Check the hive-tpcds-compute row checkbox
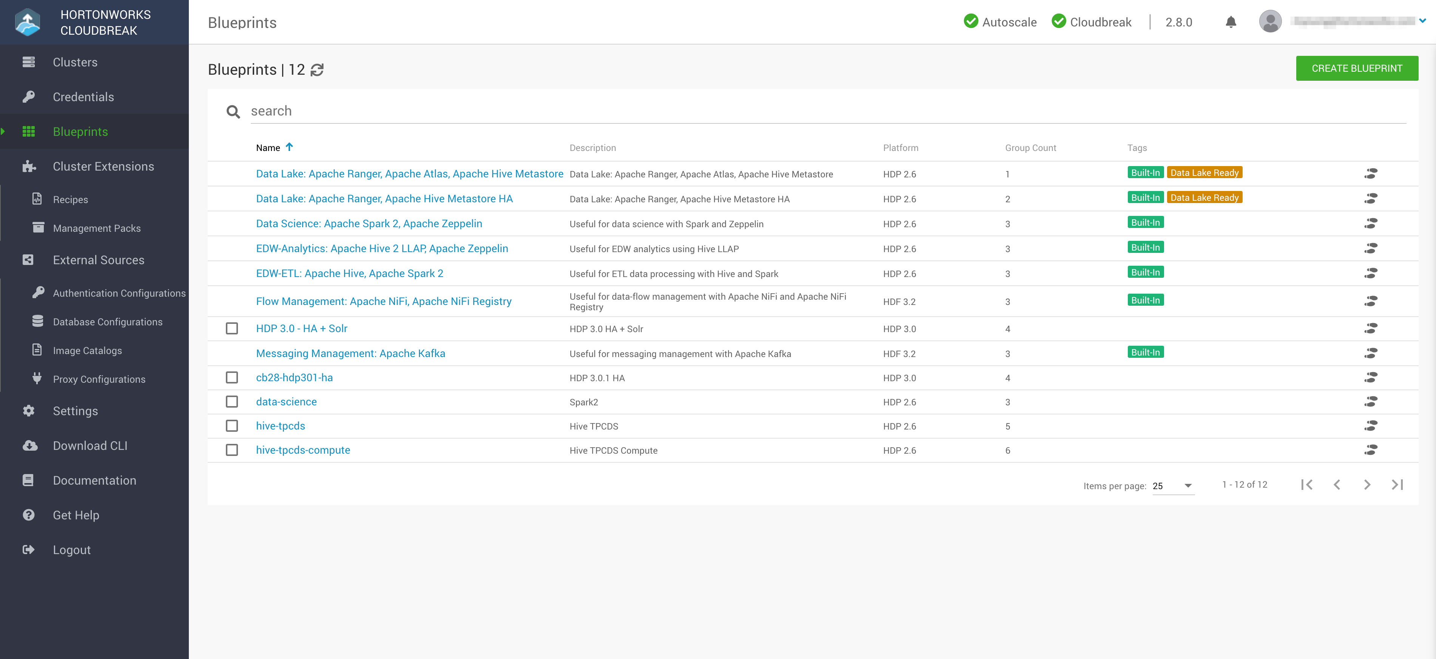Image resolution: width=1436 pixels, height=659 pixels. click(232, 450)
